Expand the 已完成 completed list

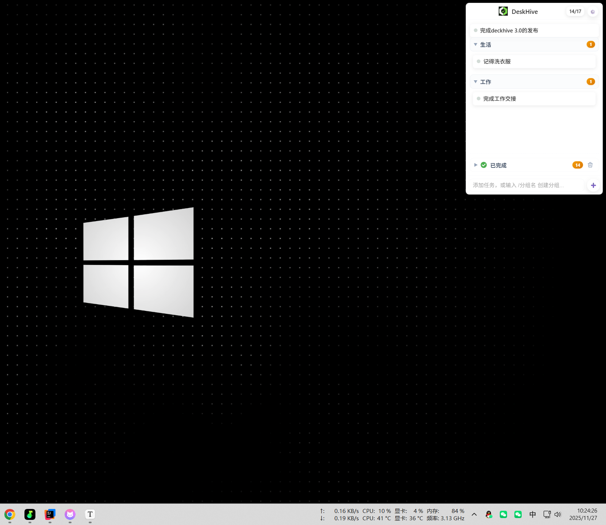tap(475, 165)
